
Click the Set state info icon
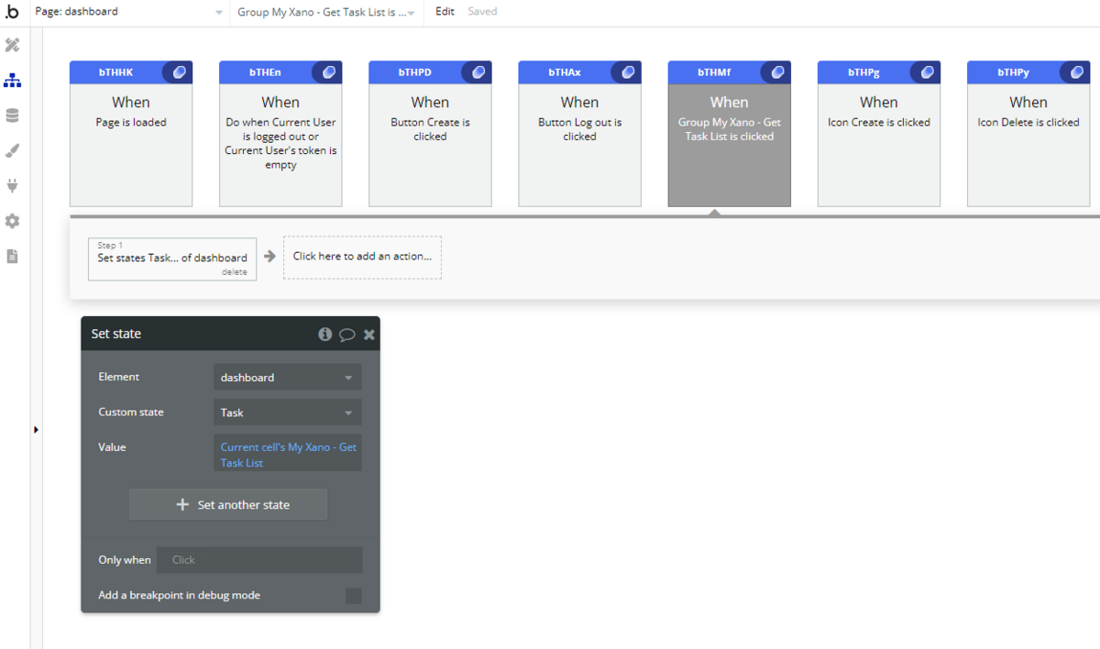pyautogui.click(x=324, y=335)
